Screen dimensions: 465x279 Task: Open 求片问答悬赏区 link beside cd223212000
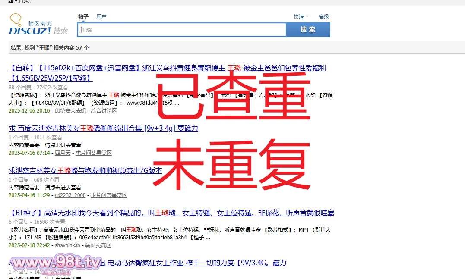[109, 195]
